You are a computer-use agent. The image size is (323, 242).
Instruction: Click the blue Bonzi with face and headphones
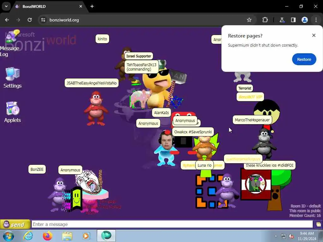coord(167,148)
